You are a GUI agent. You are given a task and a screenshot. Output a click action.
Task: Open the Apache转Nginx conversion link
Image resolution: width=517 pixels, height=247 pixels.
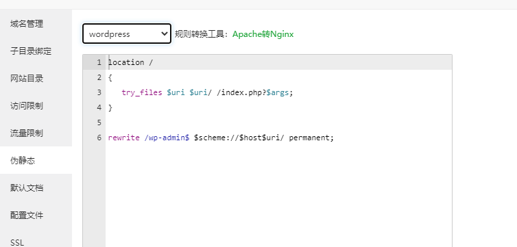(263, 34)
